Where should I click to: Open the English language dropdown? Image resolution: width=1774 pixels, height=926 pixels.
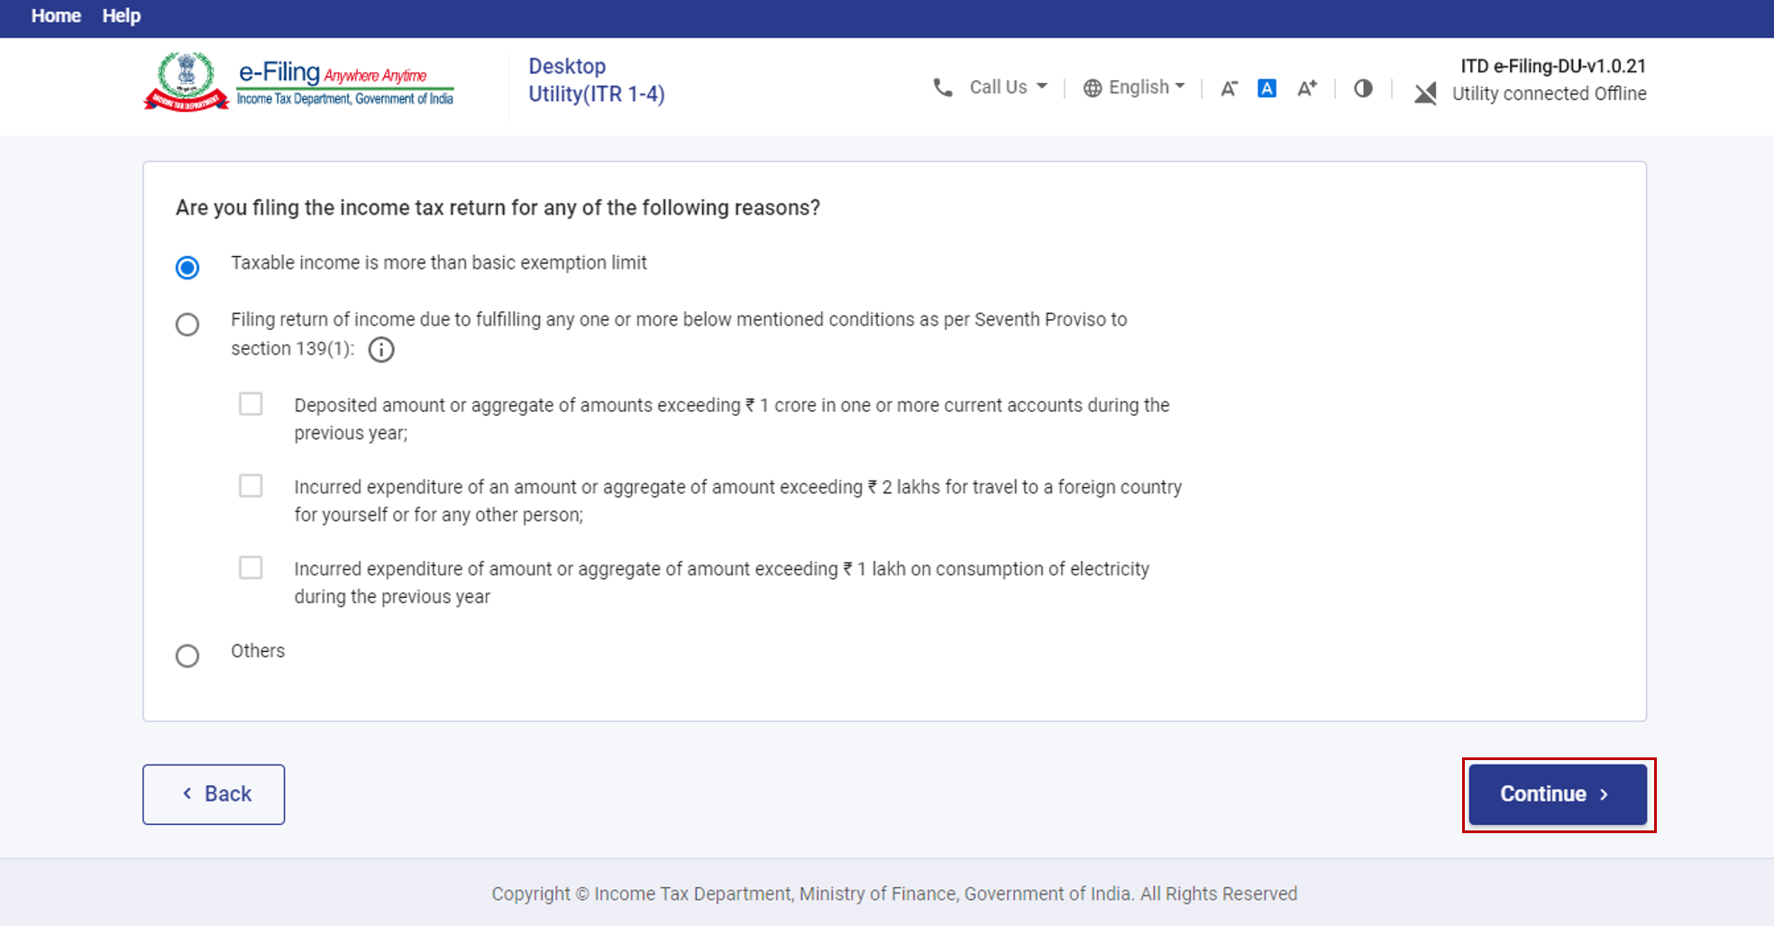tap(1146, 87)
